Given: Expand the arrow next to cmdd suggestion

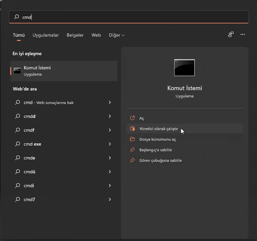Looking at the screenshot, I should [110, 116].
